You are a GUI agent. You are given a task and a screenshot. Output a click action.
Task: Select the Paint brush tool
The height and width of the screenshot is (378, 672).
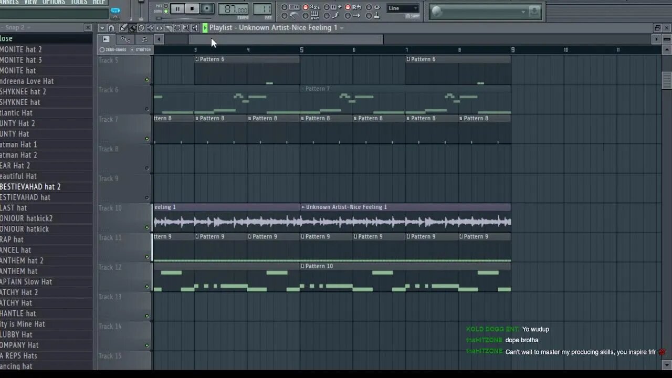[x=132, y=28]
